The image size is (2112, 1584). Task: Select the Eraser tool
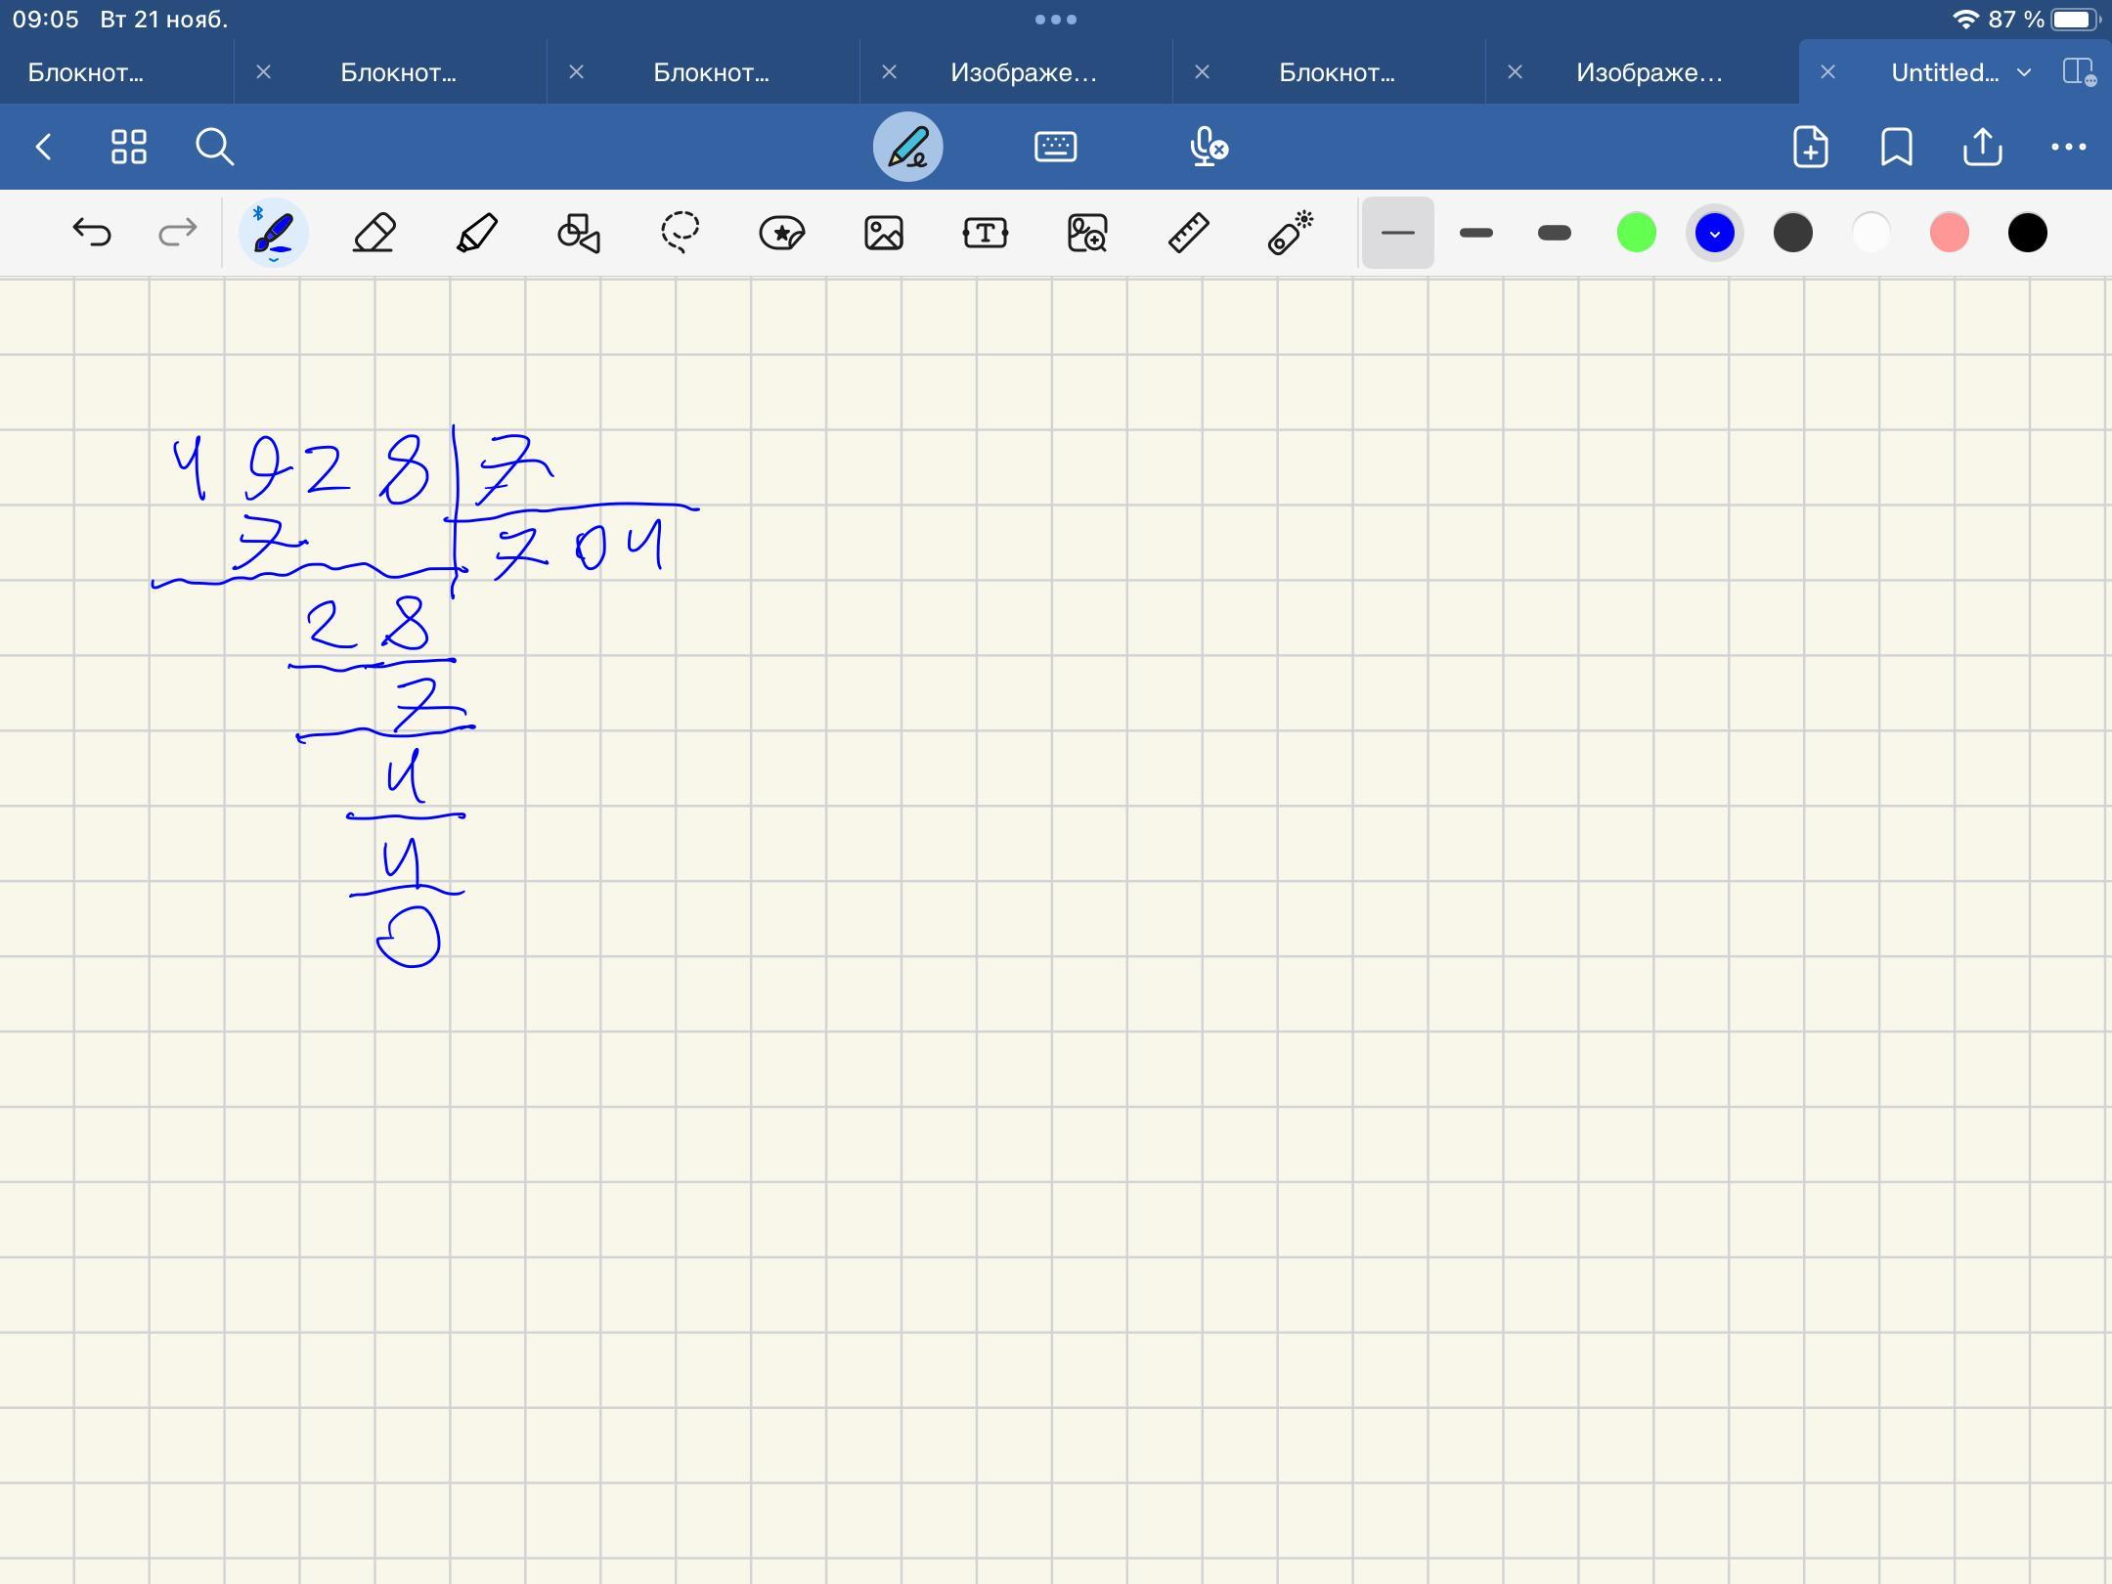[374, 233]
